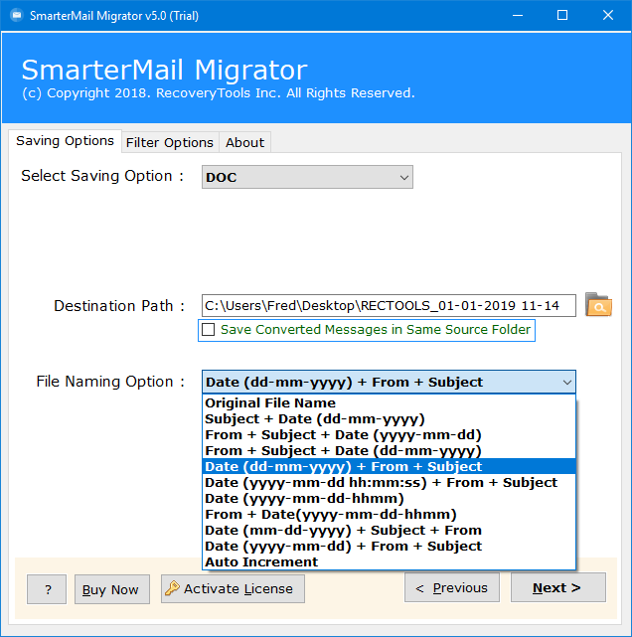
Task: Maximize the SmarterMail Migrator window
Action: pos(562,16)
